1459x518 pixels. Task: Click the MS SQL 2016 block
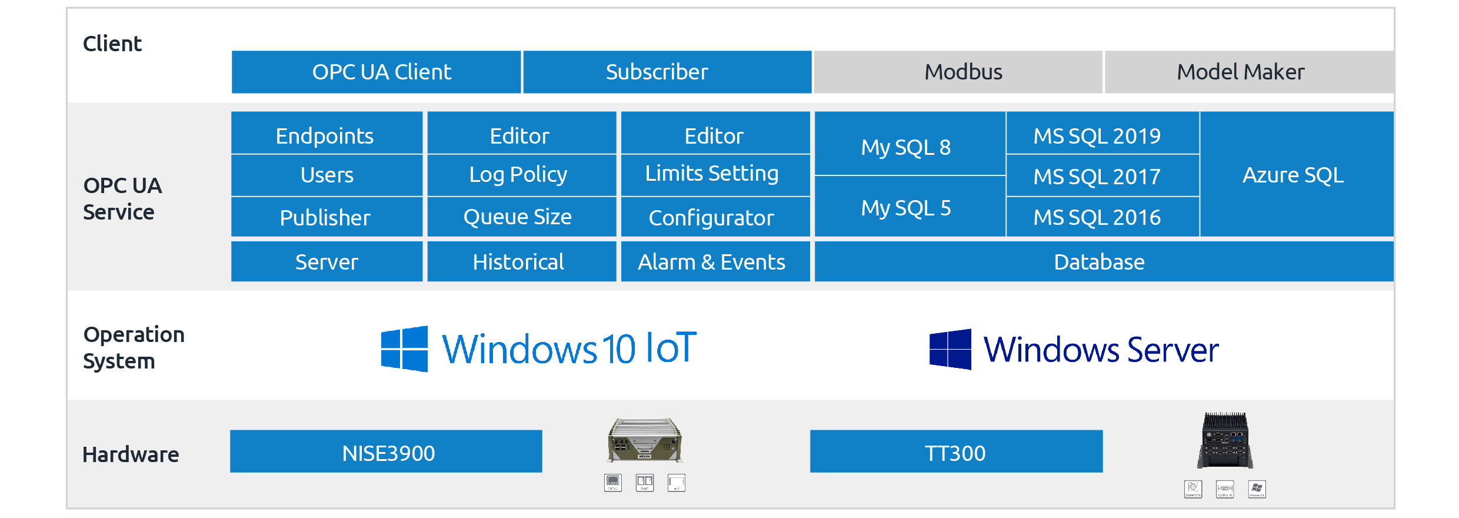[1102, 217]
